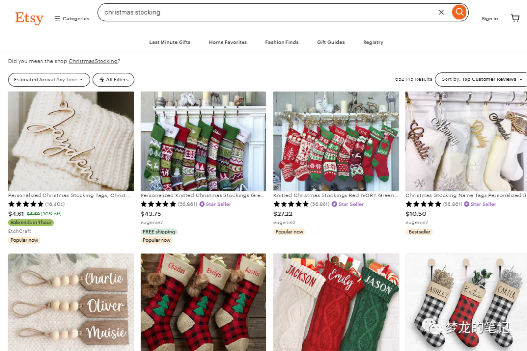Open the Knitted Christmas Stockings Red IVORY listing image
Screen dimensions: 527x351
click(336, 141)
